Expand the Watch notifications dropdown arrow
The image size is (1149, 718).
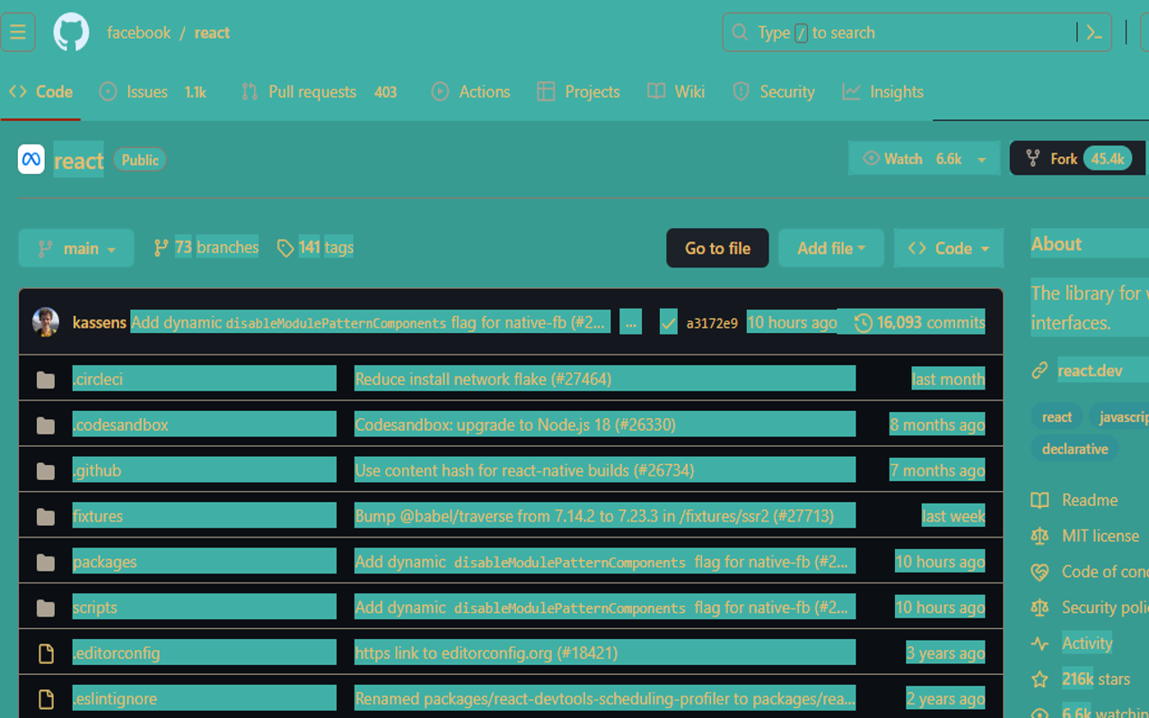[x=982, y=159]
